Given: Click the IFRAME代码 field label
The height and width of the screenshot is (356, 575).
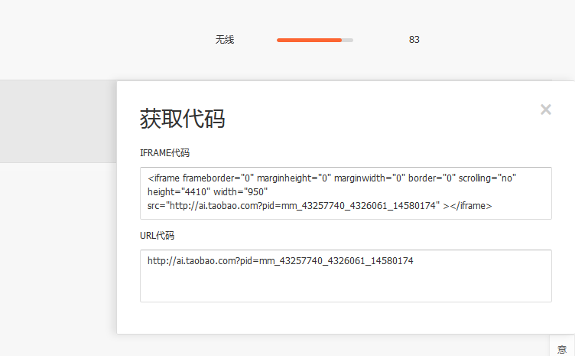Looking at the screenshot, I should (x=164, y=153).
